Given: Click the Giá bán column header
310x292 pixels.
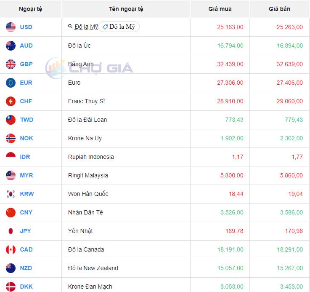Looking at the screenshot, I should [279, 9].
